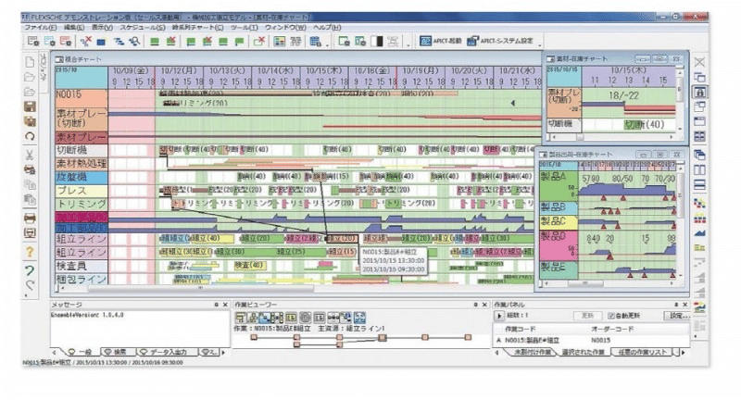Click the 設定... button in 作業パネル
The image size is (741, 400).
[679, 316]
